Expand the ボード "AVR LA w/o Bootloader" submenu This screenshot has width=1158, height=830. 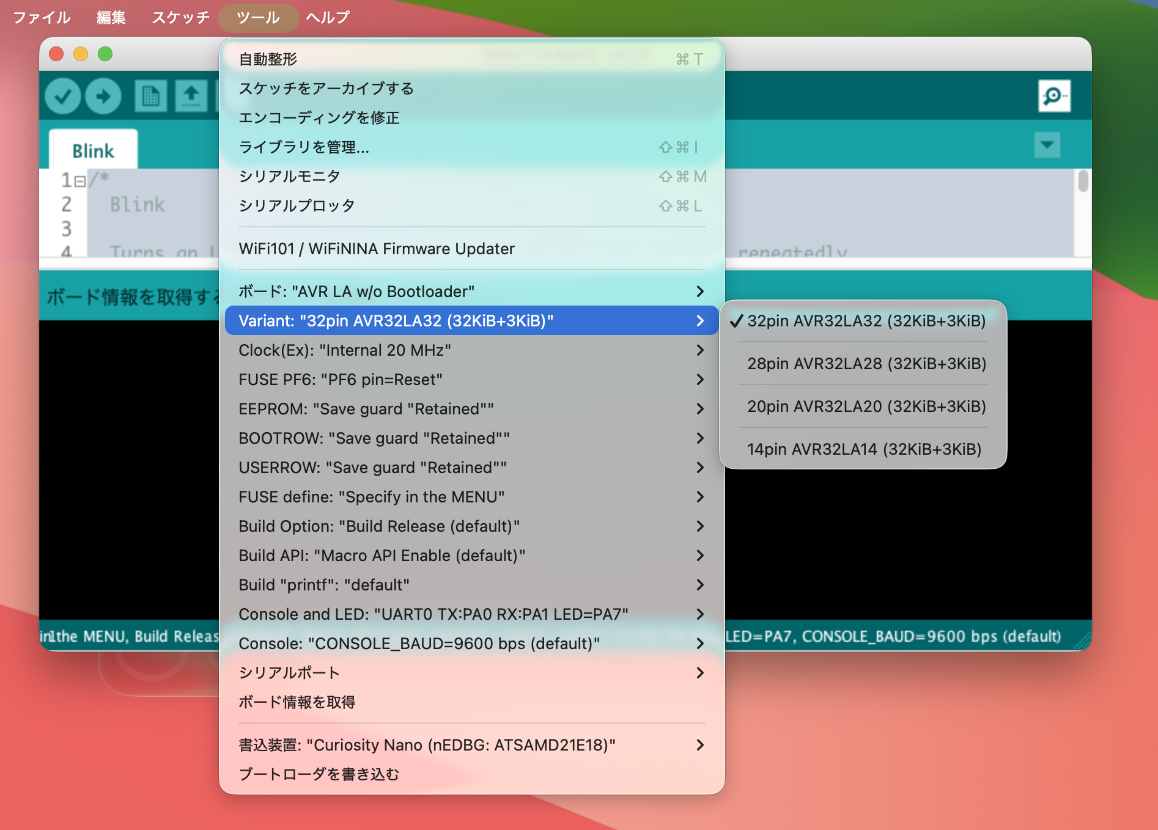[471, 292]
